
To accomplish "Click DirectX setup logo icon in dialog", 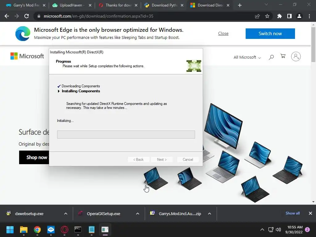I will click(x=194, y=66).
